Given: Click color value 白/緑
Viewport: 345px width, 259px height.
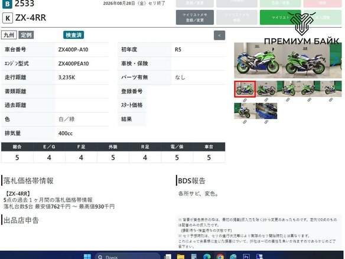Looking at the screenshot, I should (x=66, y=119).
